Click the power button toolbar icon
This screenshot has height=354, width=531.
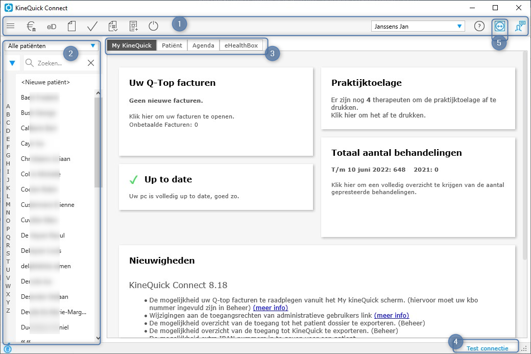(153, 26)
